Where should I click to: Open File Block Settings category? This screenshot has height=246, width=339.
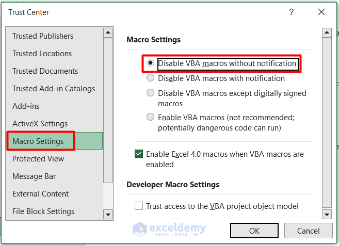click(43, 211)
